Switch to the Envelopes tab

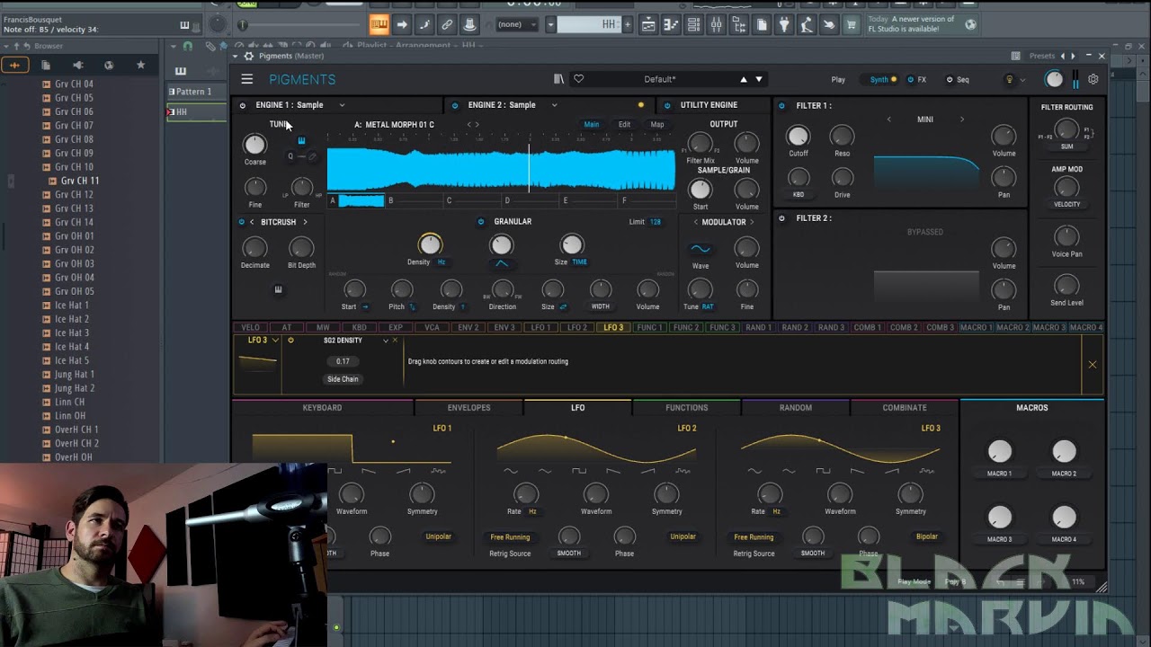click(468, 408)
